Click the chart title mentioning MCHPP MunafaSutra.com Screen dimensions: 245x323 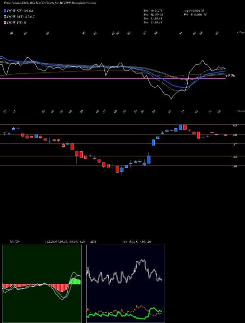pyautogui.click(x=49, y=3)
